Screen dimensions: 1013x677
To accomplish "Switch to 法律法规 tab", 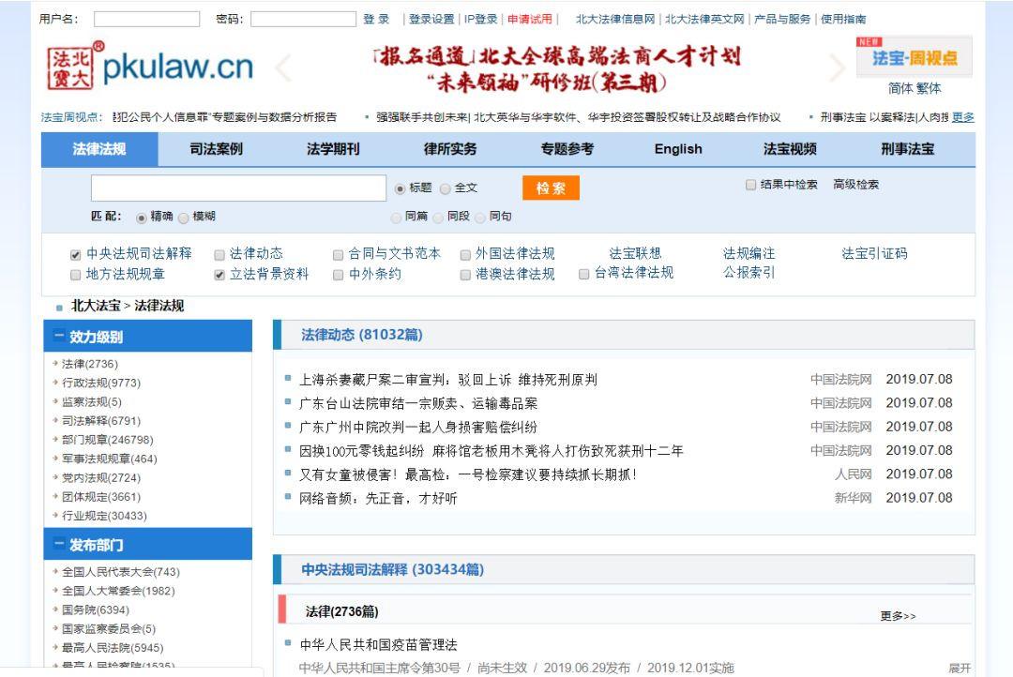I will pos(99,149).
